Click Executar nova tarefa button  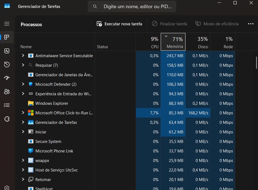119,24
